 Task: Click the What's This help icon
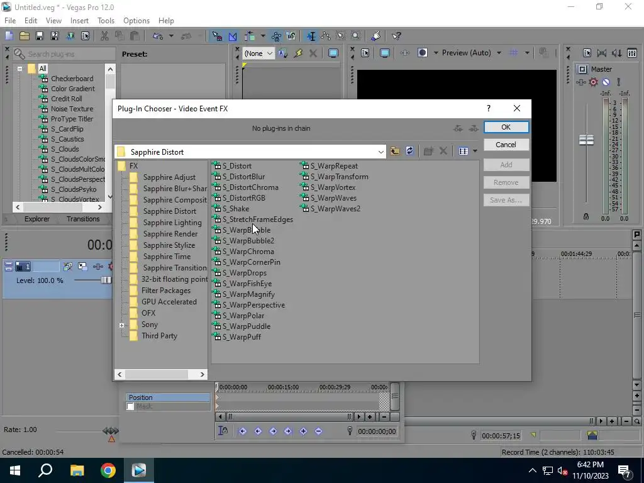[396, 36]
